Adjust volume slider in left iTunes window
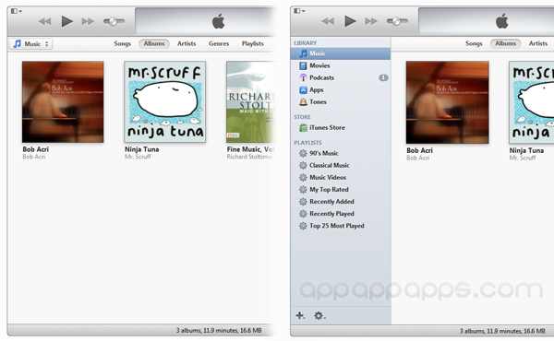 click(x=114, y=21)
